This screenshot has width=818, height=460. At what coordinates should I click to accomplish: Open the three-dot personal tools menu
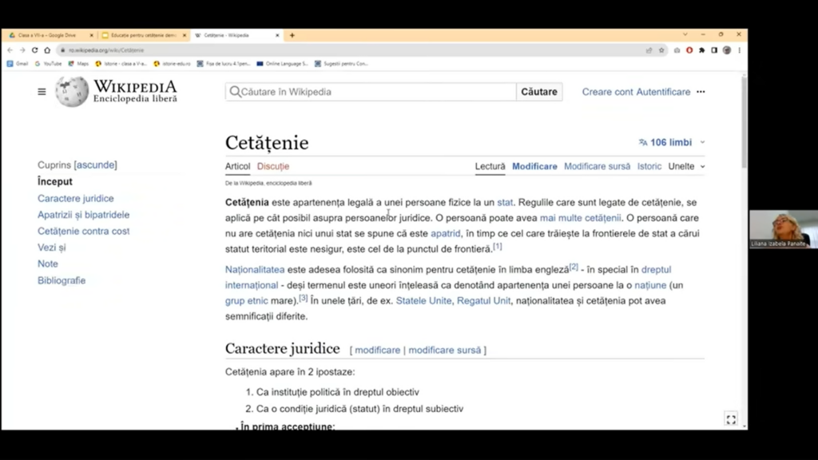tap(701, 92)
